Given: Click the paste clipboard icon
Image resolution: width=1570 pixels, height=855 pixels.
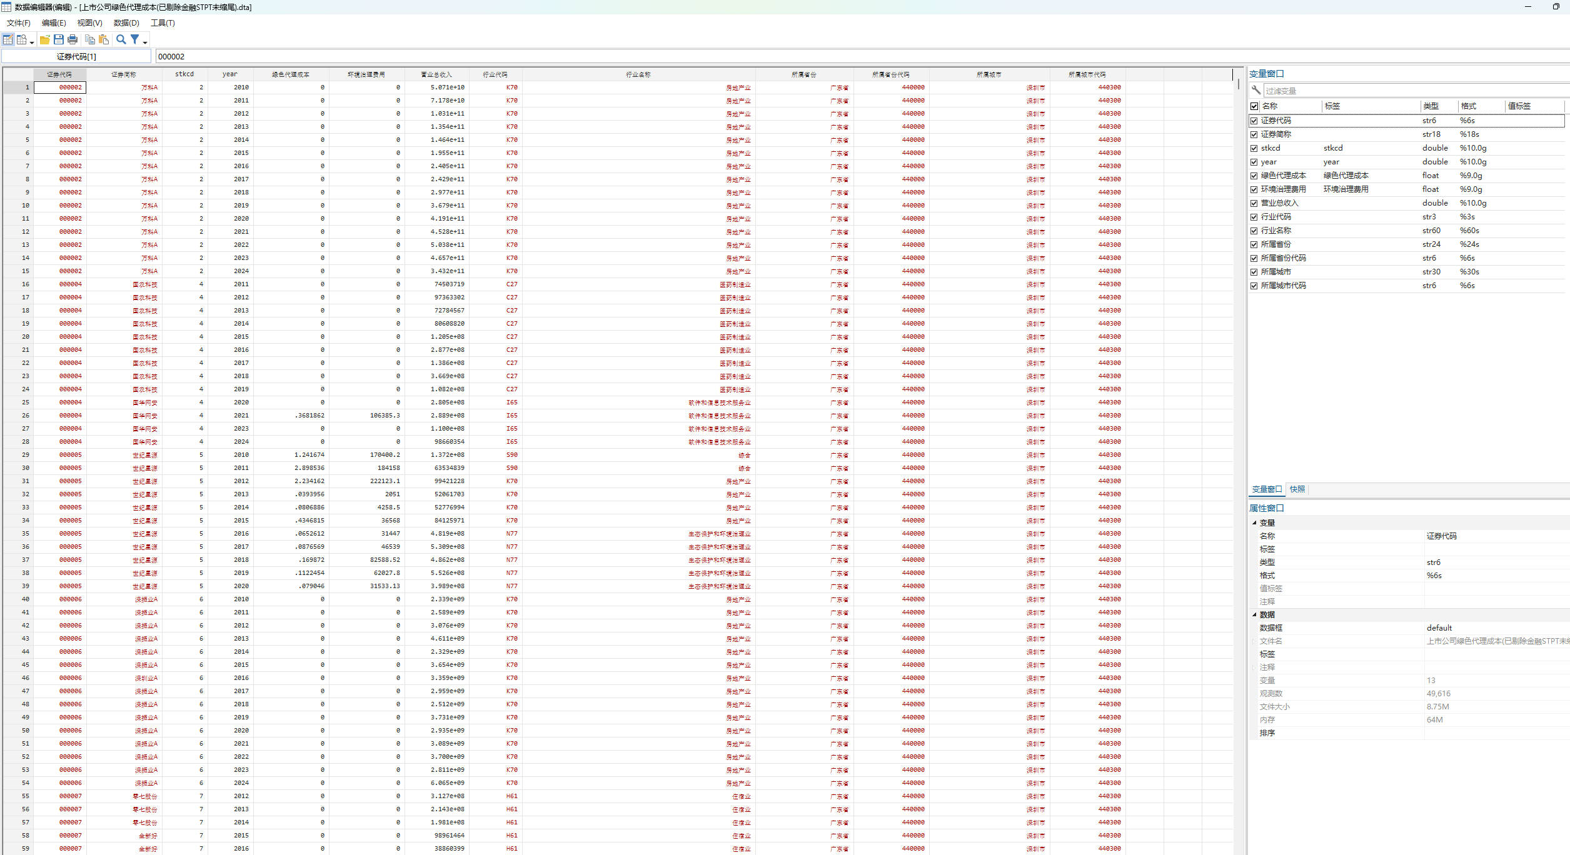Looking at the screenshot, I should [104, 39].
